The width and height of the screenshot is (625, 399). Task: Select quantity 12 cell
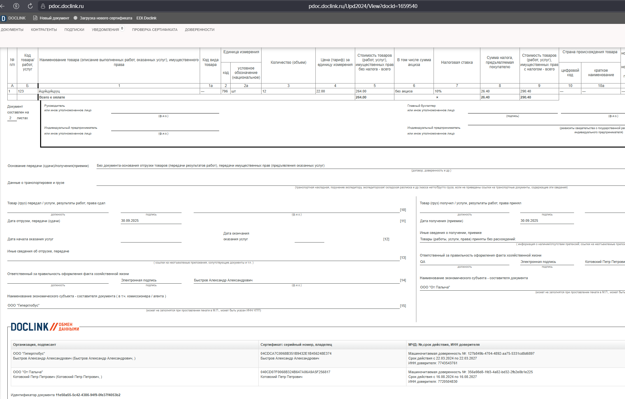pos(288,91)
